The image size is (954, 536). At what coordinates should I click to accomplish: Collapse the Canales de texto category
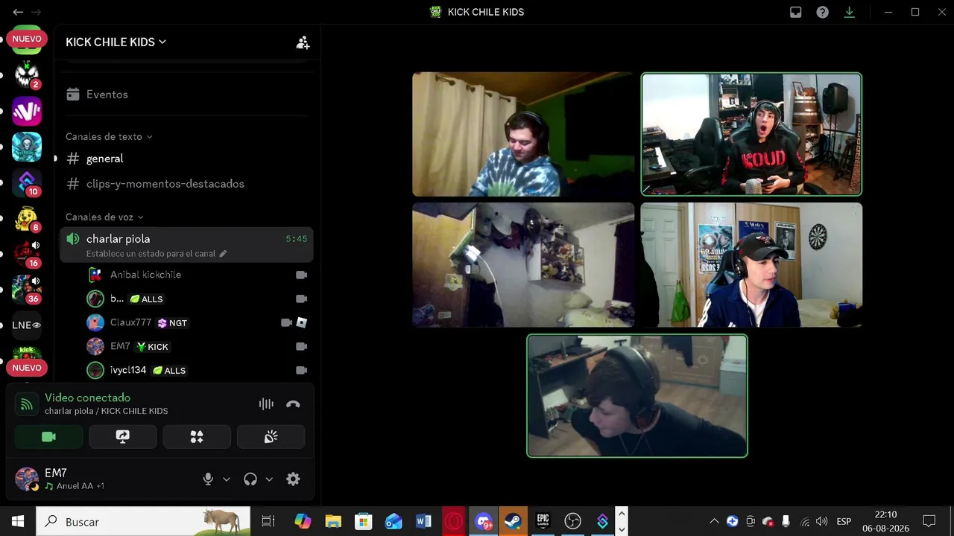point(109,137)
